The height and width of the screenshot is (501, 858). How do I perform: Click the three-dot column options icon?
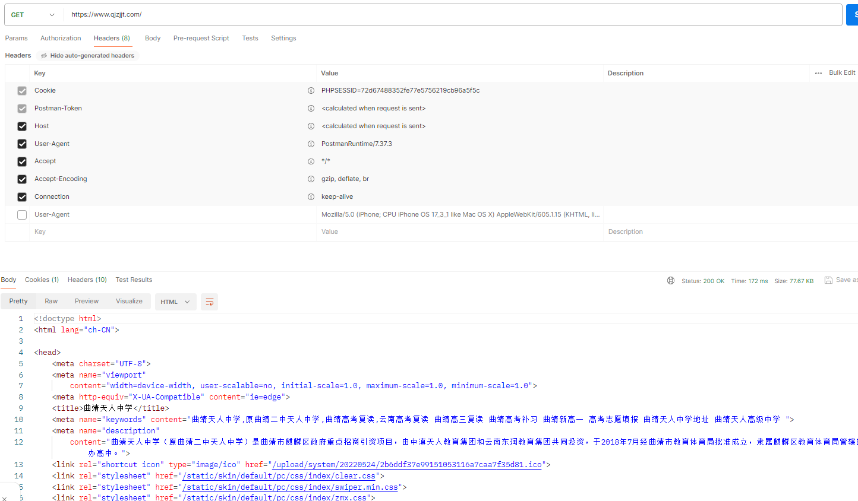tap(818, 73)
